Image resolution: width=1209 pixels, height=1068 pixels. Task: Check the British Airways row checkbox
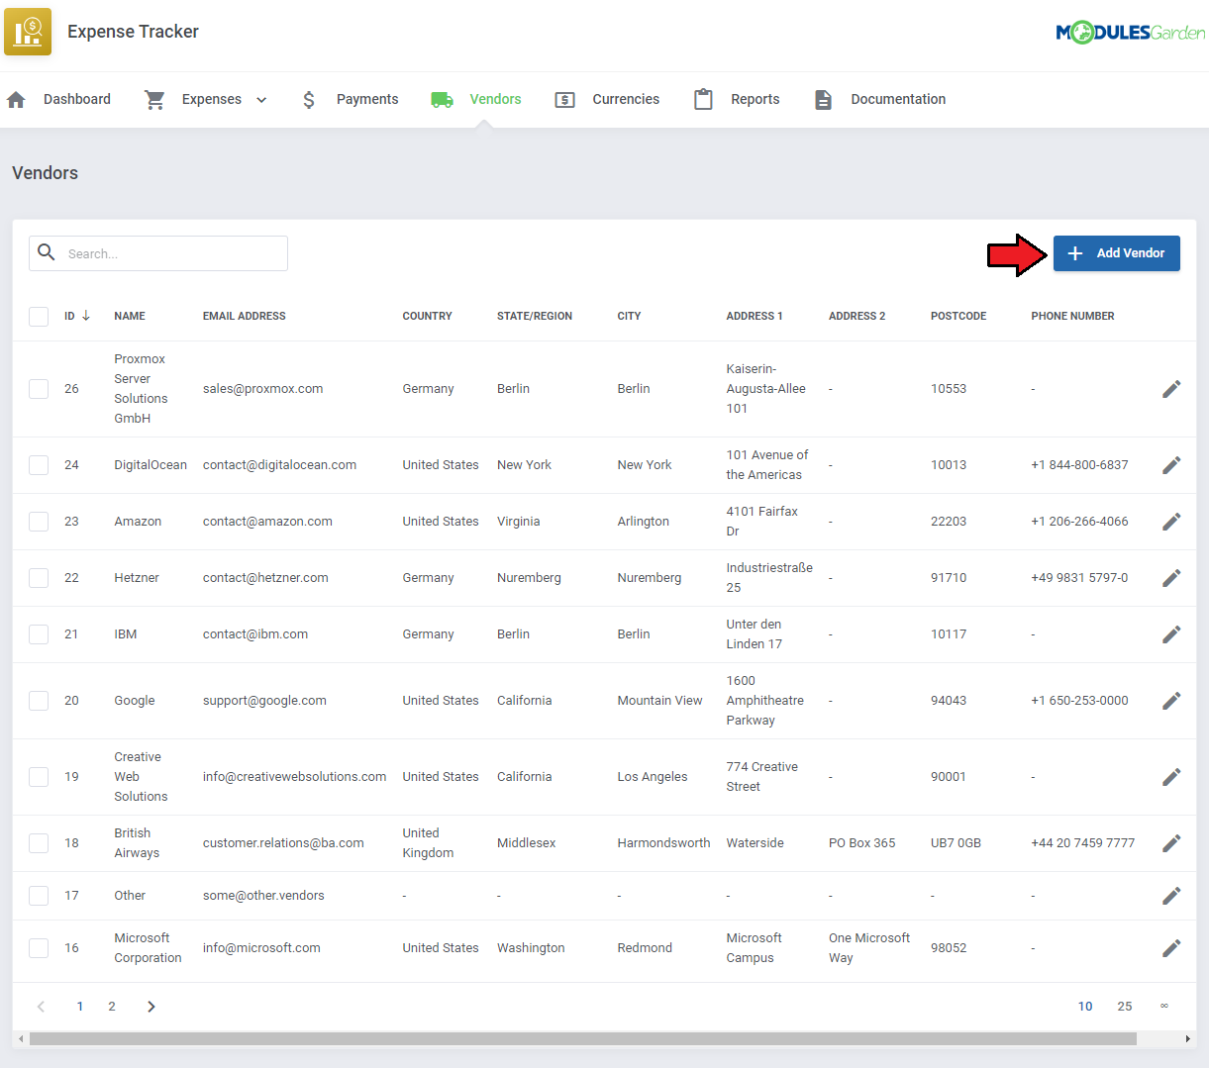click(39, 843)
